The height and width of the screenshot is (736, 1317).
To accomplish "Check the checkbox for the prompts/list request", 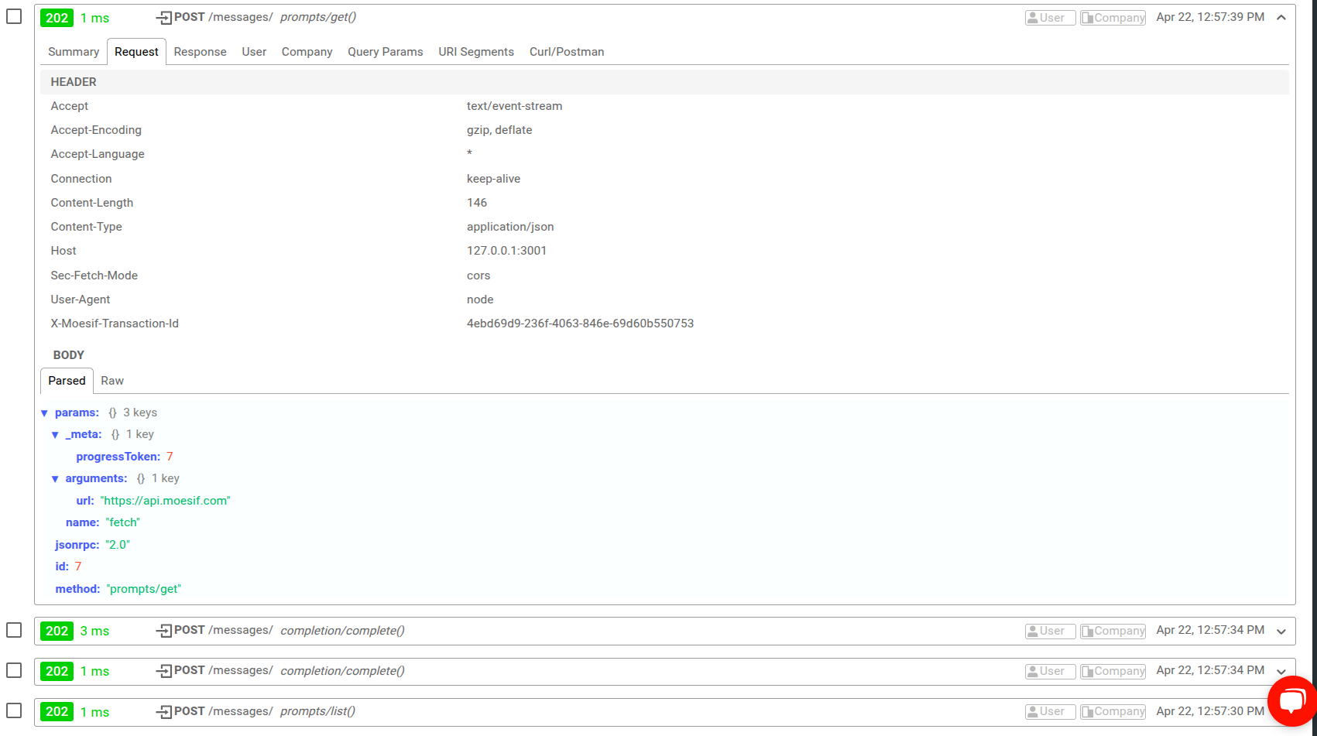I will [x=13, y=710].
